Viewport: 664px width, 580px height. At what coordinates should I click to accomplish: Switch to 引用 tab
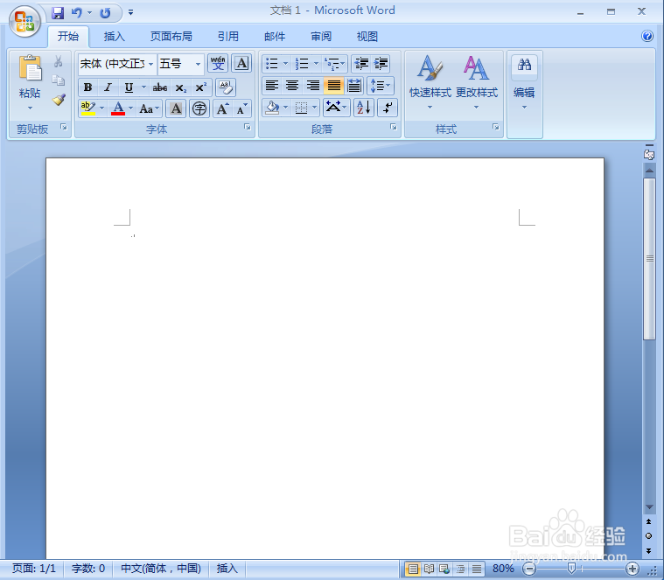[227, 37]
